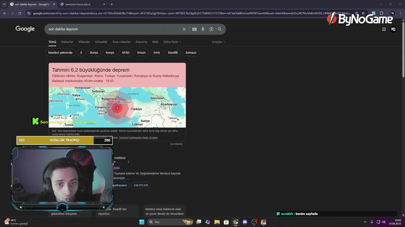Select the Tümü results tab

pyautogui.click(x=52, y=42)
